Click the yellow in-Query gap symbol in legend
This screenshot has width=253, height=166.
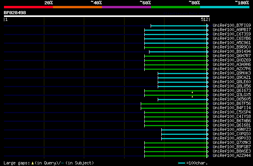point(32,163)
